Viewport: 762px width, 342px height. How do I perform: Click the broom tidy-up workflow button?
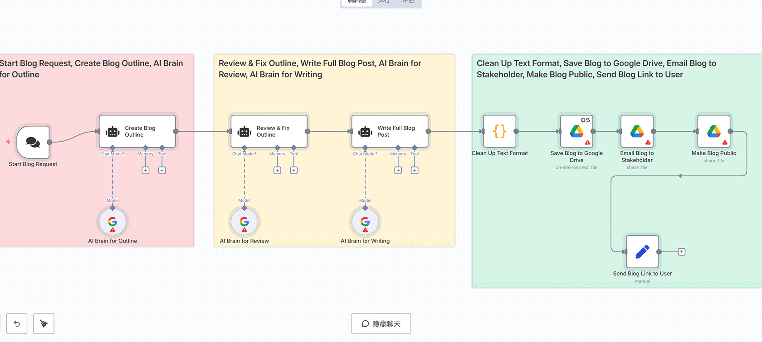[x=44, y=323]
